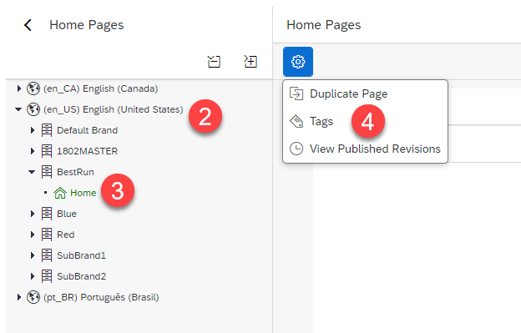Click the SubBrand2 group icon
The height and width of the screenshot is (333, 521).
47,276
